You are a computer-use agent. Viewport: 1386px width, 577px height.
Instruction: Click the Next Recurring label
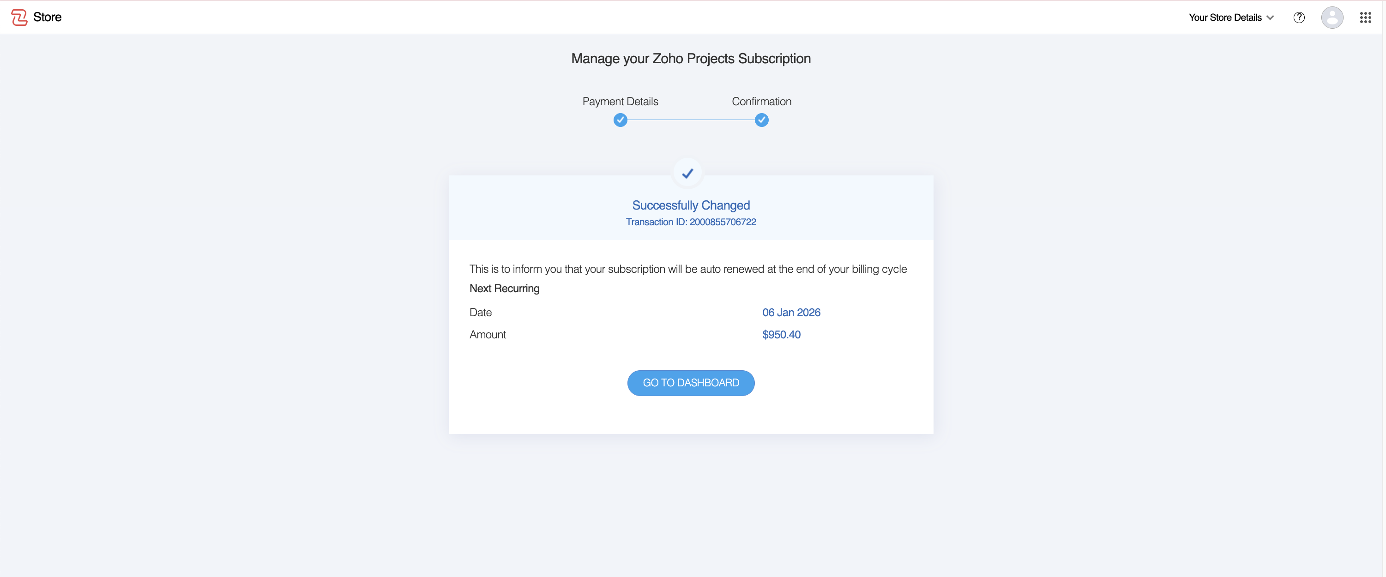(x=504, y=288)
